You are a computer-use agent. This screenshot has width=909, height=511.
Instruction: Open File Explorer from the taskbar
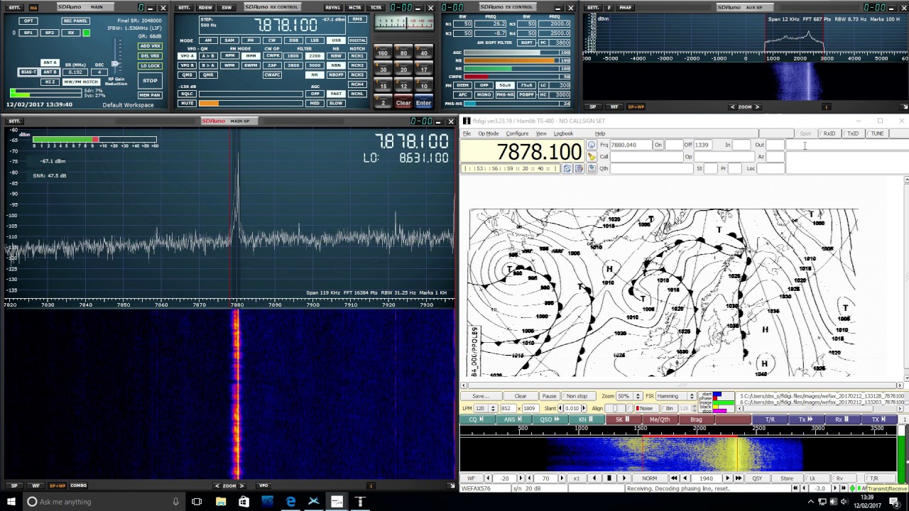click(x=221, y=502)
